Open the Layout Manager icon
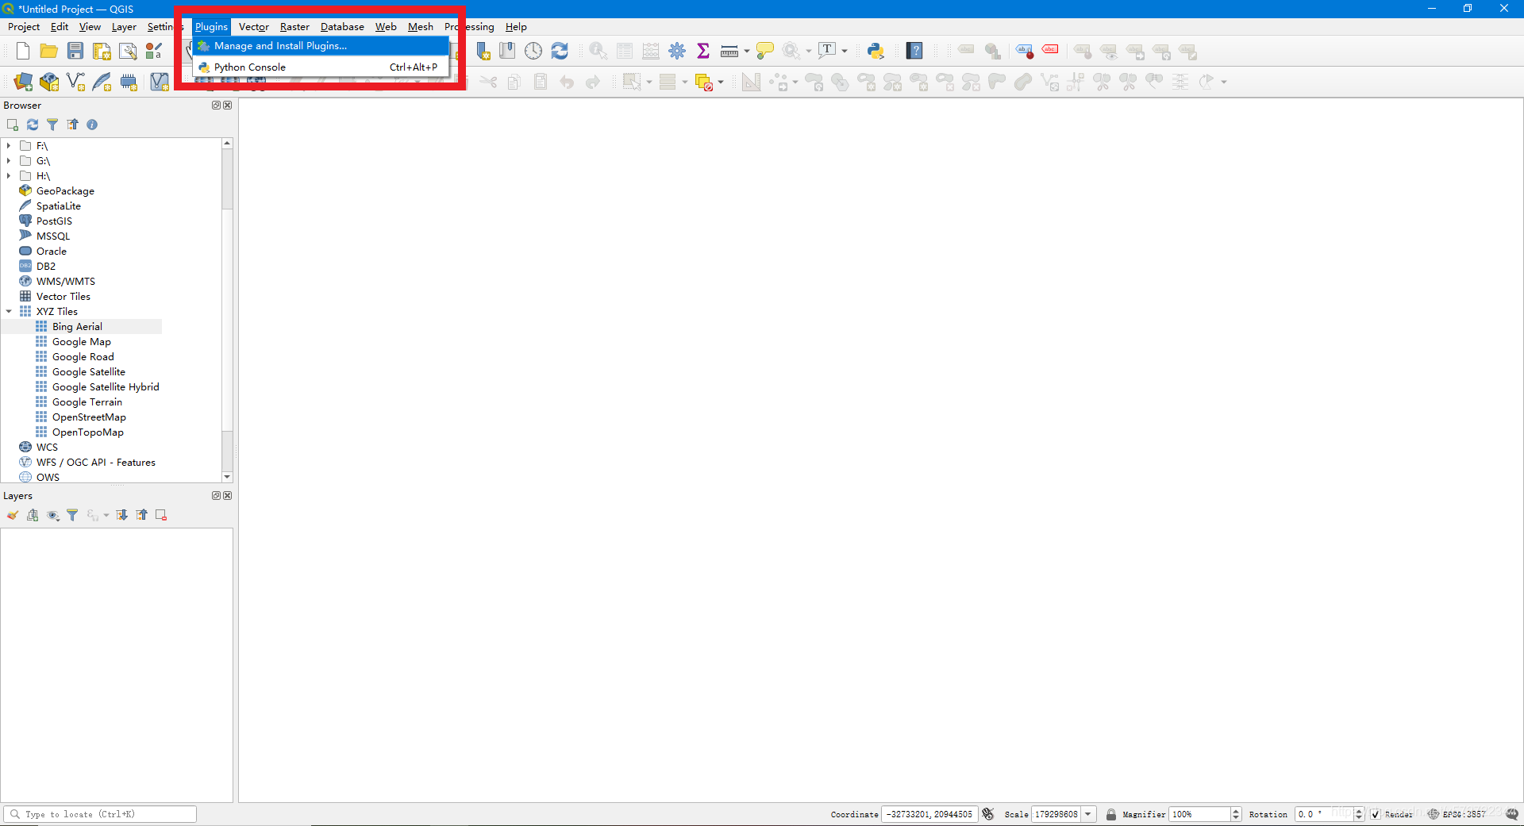Viewport: 1524px width, 826px height. [128, 52]
